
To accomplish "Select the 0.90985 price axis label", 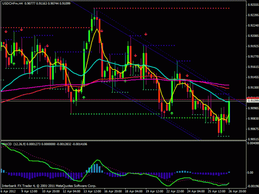I will pos(253,108).
